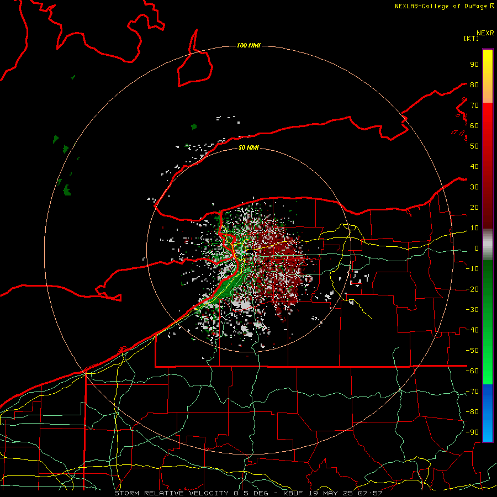Click the yellow top segment of the velocity scale

[488, 76]
